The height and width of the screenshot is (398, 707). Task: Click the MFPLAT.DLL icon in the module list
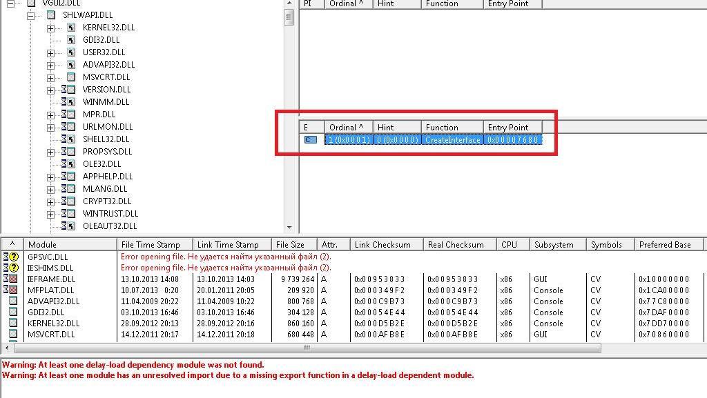pos(12,290)
